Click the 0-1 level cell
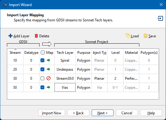Image resolution: width=166 pixels, height=120 pixels. click(x=115, y=88)
